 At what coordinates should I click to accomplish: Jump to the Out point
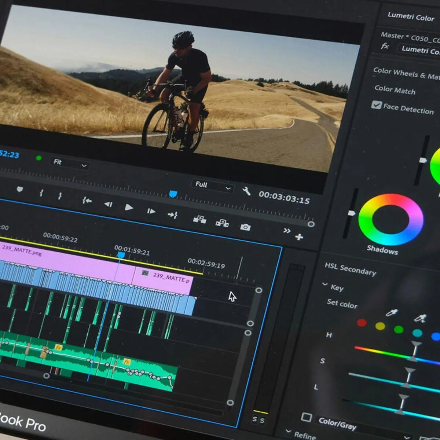(x=172, y=214)
